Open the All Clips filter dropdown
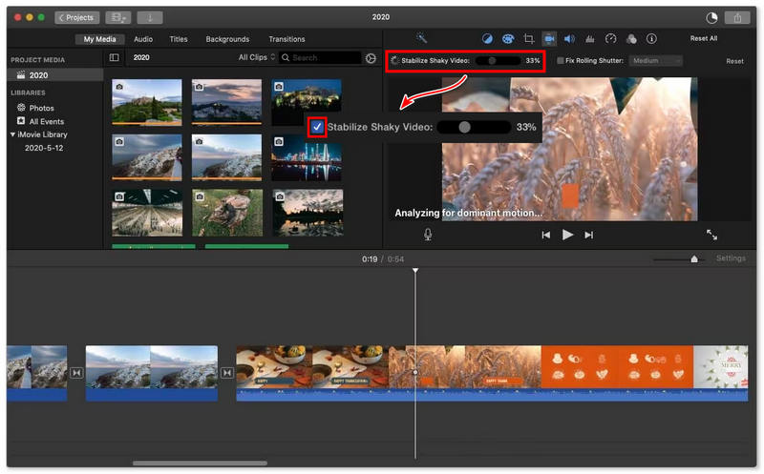 [x=257, y=58]
